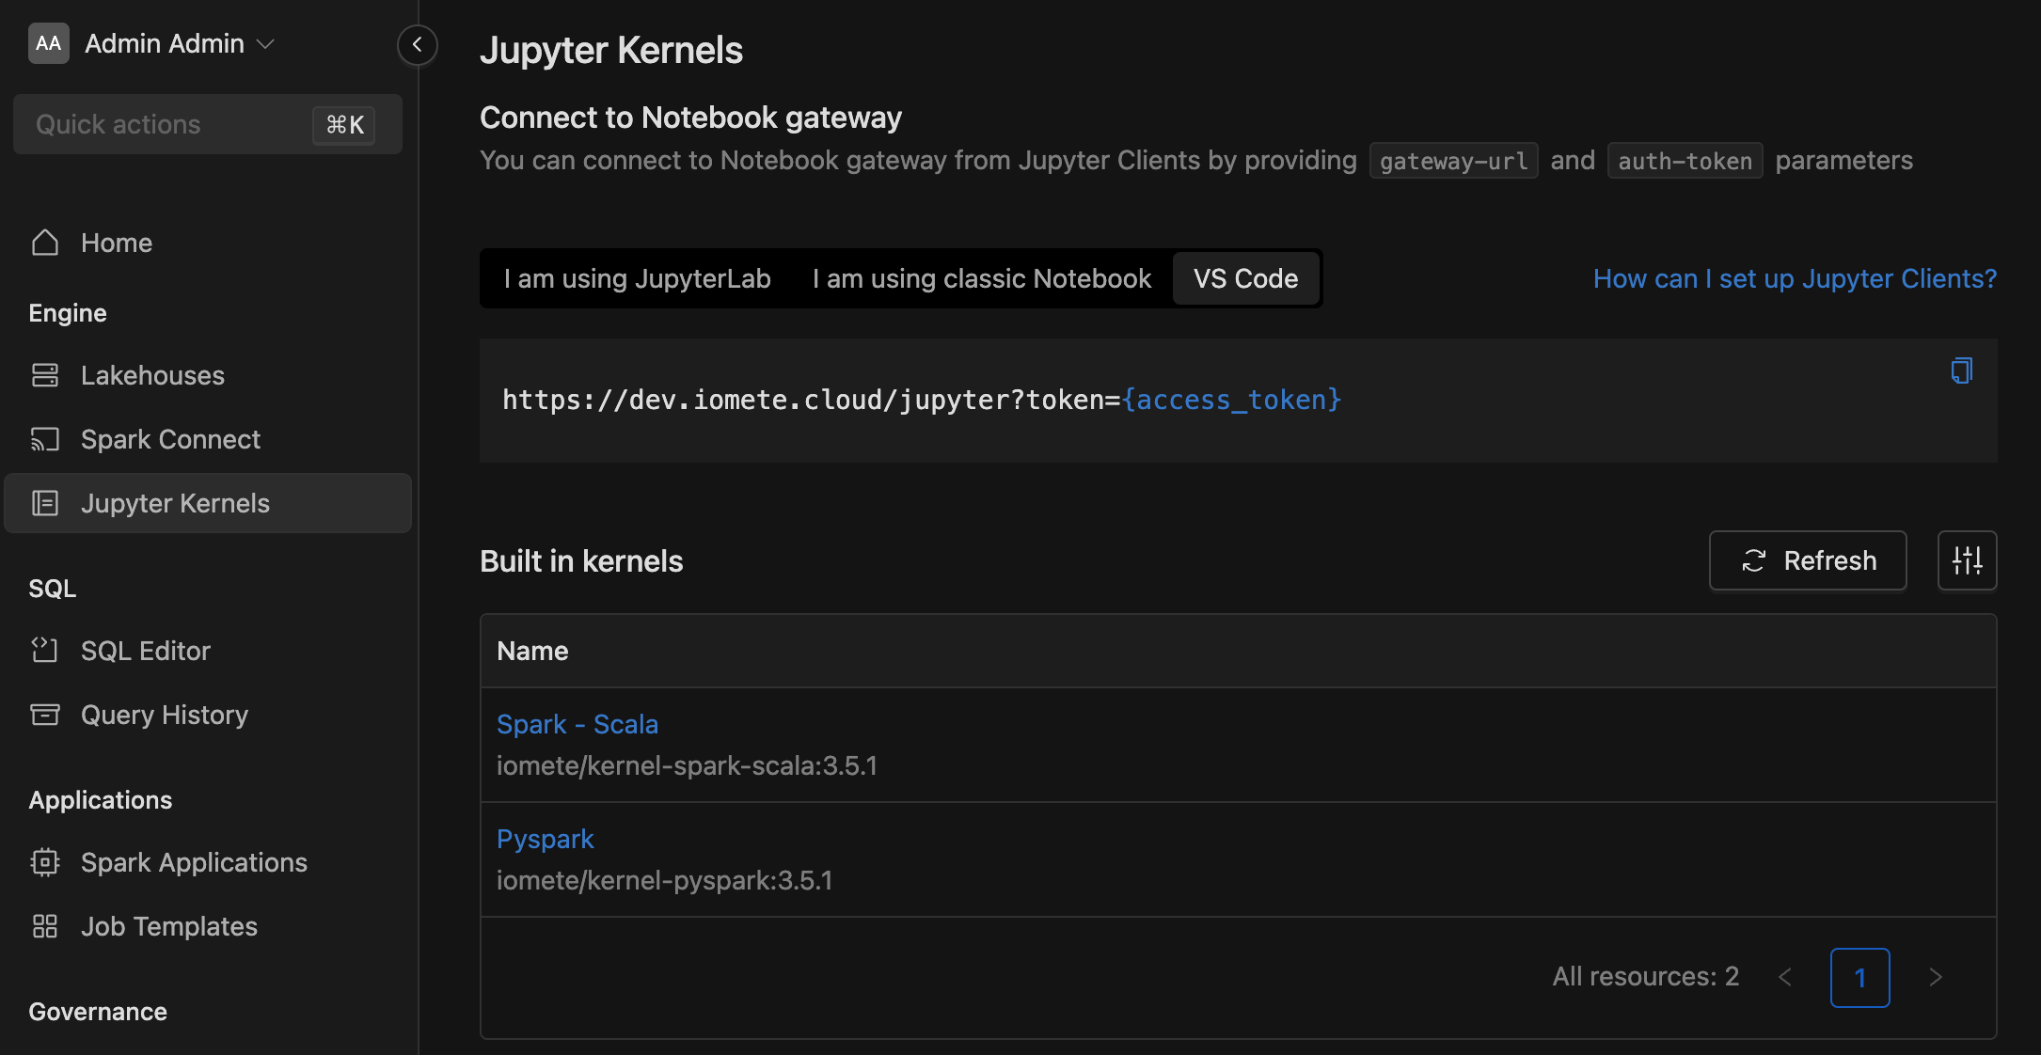Click the copy icon for the gateway URL
The height and width of the screenshot is (1055, 2041).
[1962, 371]
